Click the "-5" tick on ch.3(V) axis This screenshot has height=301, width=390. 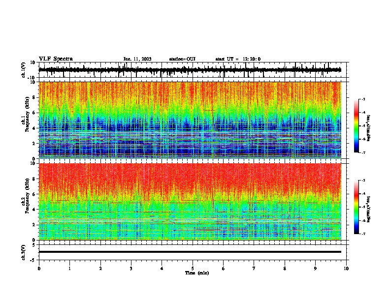point(33,260)
